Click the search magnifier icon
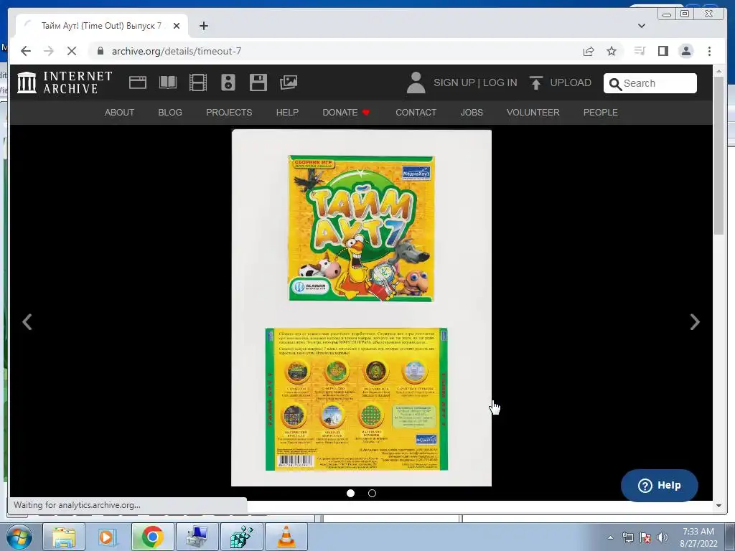This screenshot has height=551, width=735. 615,84
